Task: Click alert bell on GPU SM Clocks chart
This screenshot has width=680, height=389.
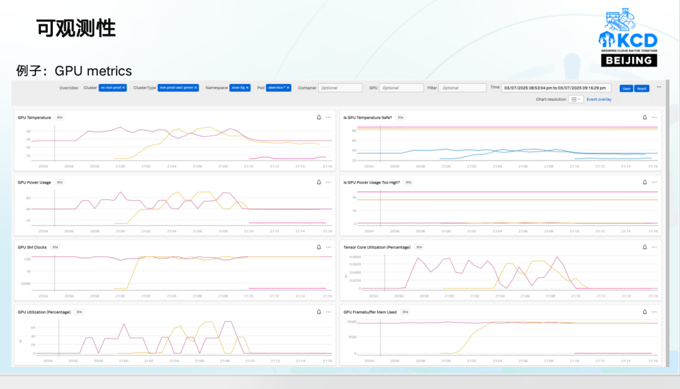Action: (319, 247)
